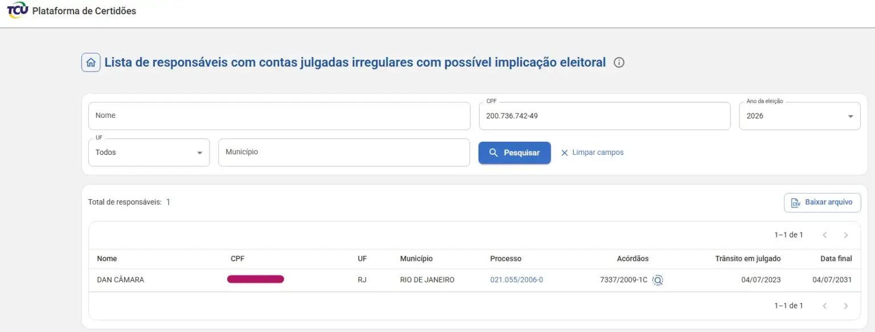
Task: Click previous page arrow in bottom paginator
Action: (x=824, y=306)
